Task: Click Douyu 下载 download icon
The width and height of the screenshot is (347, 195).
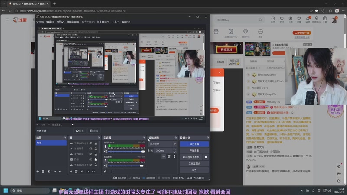Action: coord(290,19)
